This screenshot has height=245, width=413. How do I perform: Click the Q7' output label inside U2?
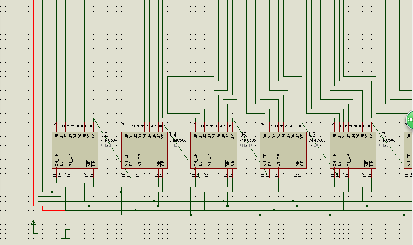93,136
